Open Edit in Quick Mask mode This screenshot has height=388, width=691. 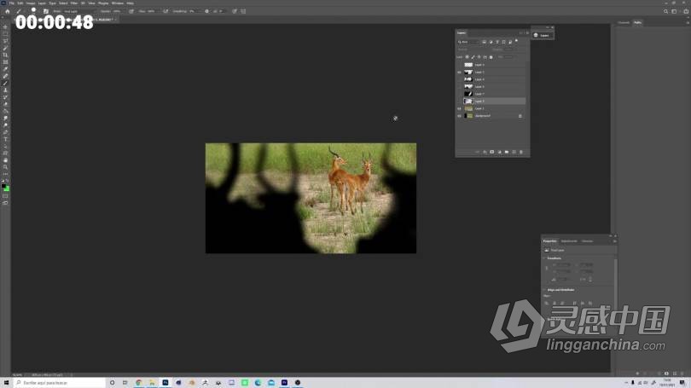pos(5,196)
